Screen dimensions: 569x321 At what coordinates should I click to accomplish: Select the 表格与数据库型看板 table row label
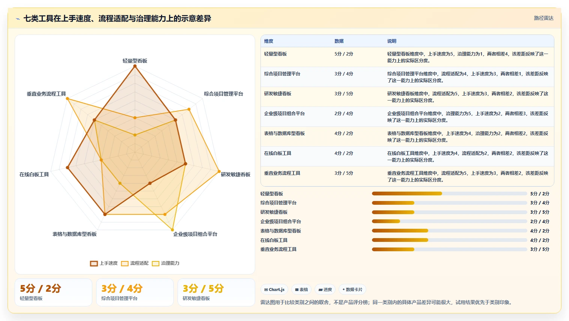tap(284, 133)
